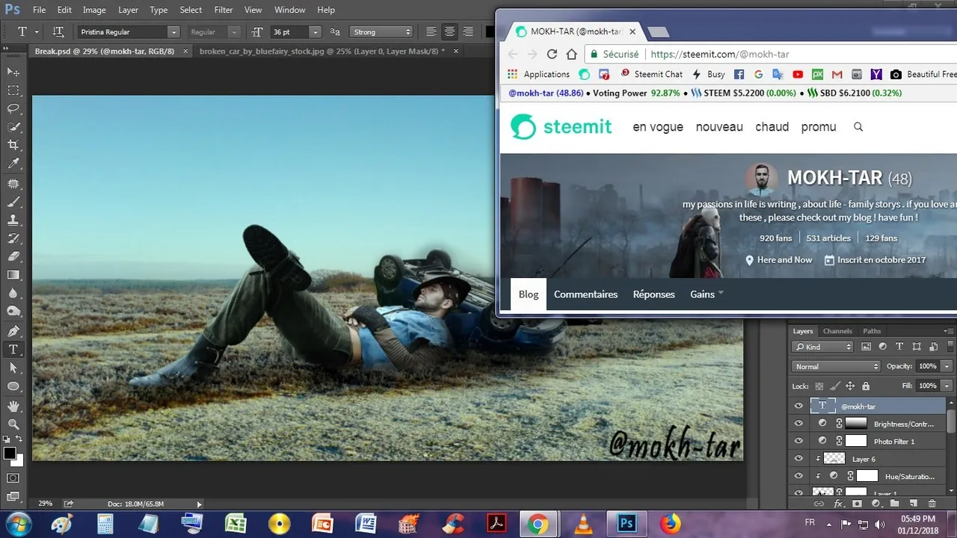Open the Kind filter dropdown

click(x=823, y=347)
